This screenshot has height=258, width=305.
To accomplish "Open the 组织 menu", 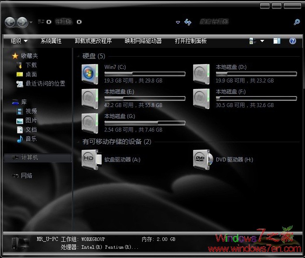I will point(19,41).
